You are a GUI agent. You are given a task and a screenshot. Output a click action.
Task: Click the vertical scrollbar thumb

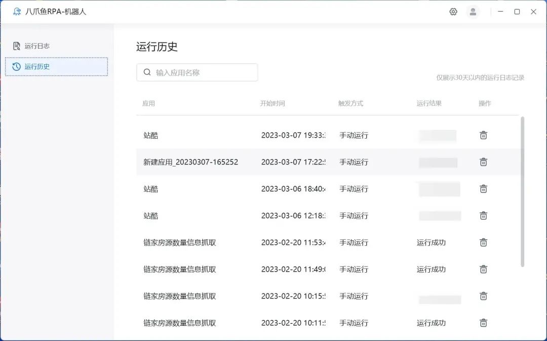click(522, 192)
